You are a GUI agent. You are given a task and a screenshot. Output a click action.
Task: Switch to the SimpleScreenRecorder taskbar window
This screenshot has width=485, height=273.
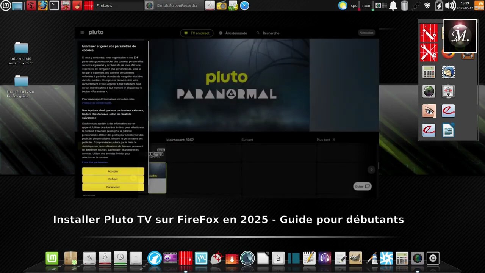[x=174, y=5]
